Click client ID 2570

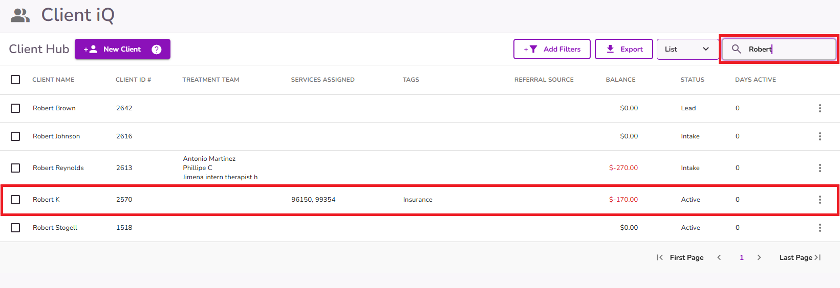pos(124,200)
